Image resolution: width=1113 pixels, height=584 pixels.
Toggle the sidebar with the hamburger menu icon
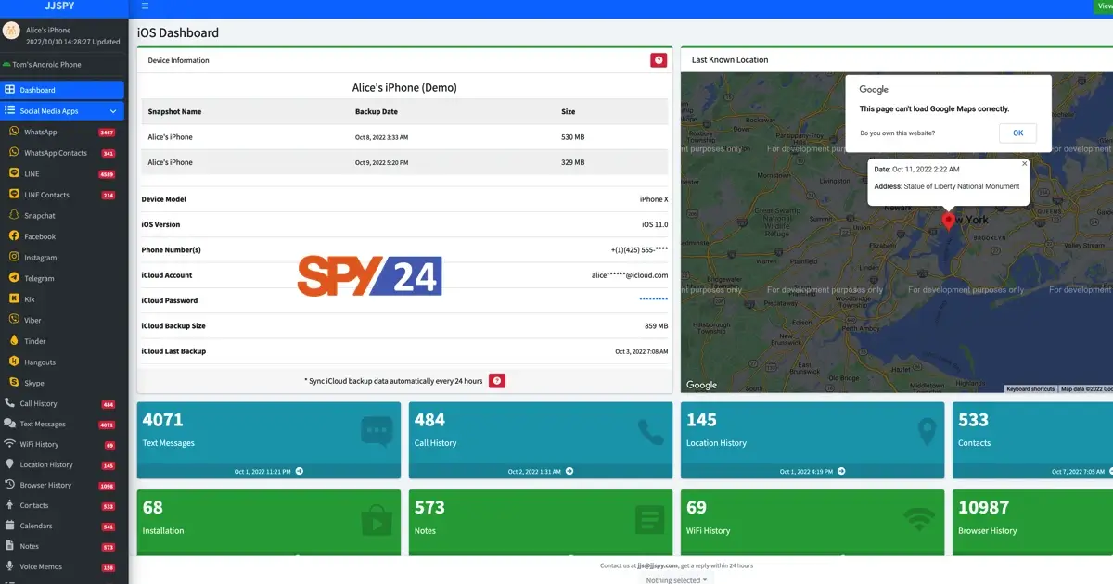click(145, 6)
